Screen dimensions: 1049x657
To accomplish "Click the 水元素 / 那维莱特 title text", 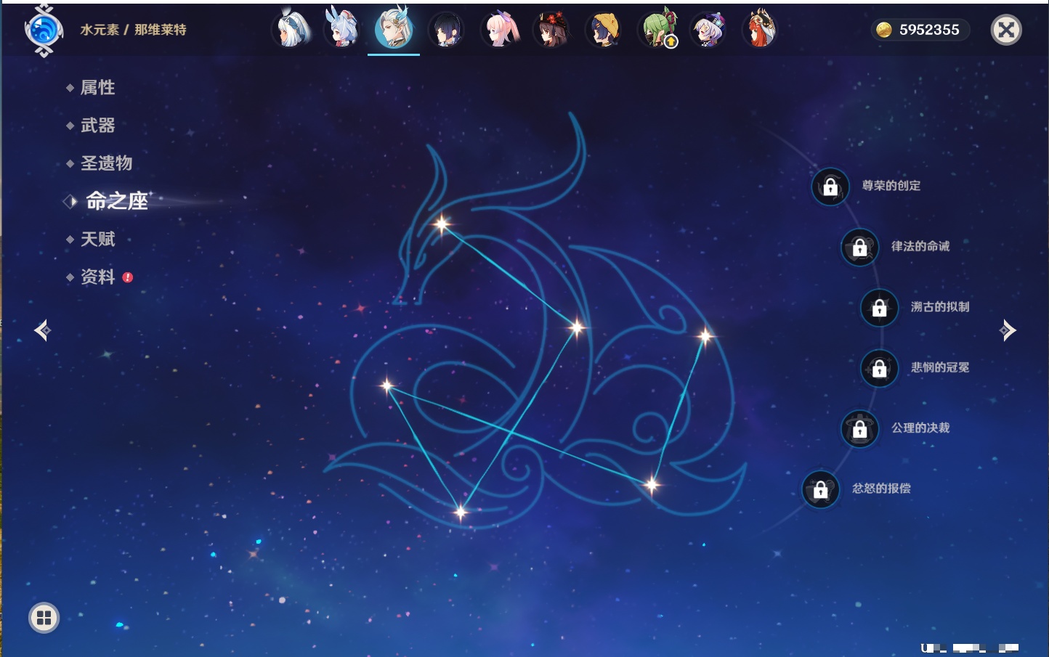I will click(133, 30).
